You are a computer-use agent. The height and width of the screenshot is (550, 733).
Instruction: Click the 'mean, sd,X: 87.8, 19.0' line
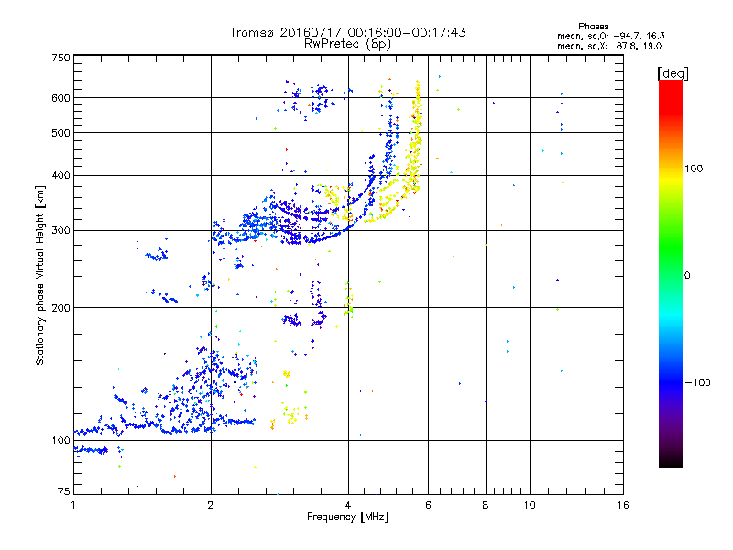point(609,46)
